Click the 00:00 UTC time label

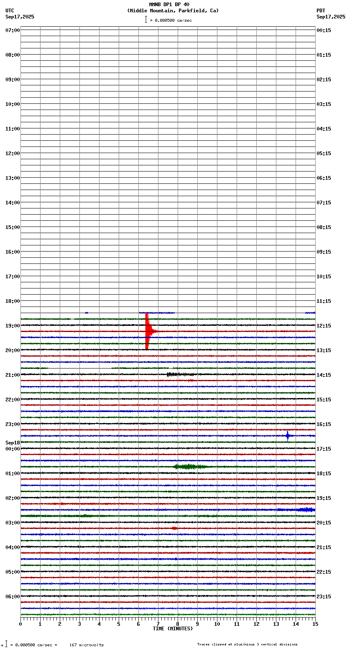pyautogui.click(x=13, y=449)
